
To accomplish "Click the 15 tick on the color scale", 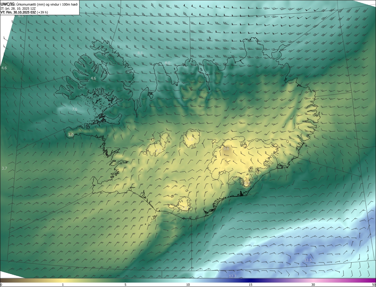I will pyautogui.click(x=251, y=285).
